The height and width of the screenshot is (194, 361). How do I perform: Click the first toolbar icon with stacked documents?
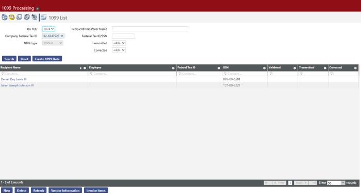coord(4,17)
